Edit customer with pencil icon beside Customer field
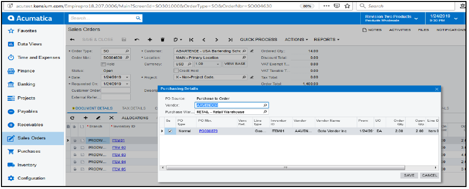Viewport: 469px width, 189px height. coord(252,51)
